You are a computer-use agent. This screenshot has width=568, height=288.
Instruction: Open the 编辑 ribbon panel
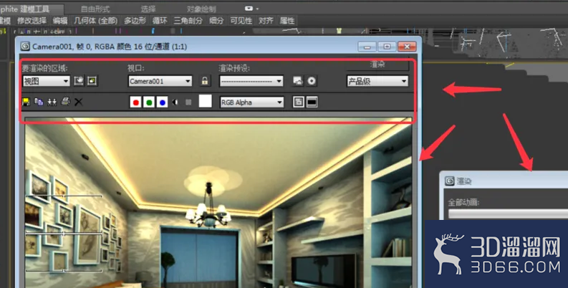(x=60, y=21)
